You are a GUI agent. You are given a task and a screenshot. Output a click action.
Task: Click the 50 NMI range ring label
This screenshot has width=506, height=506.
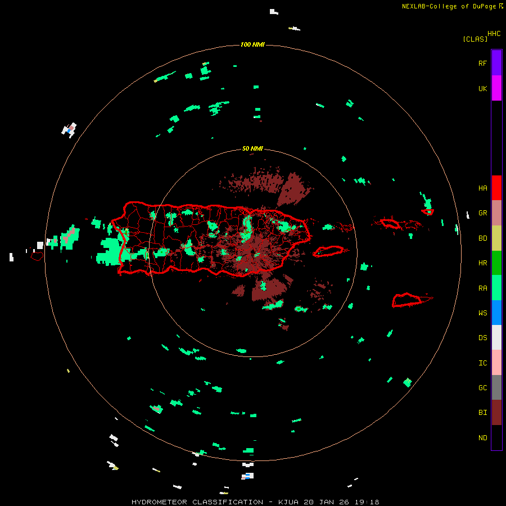[x=252, y=148]
